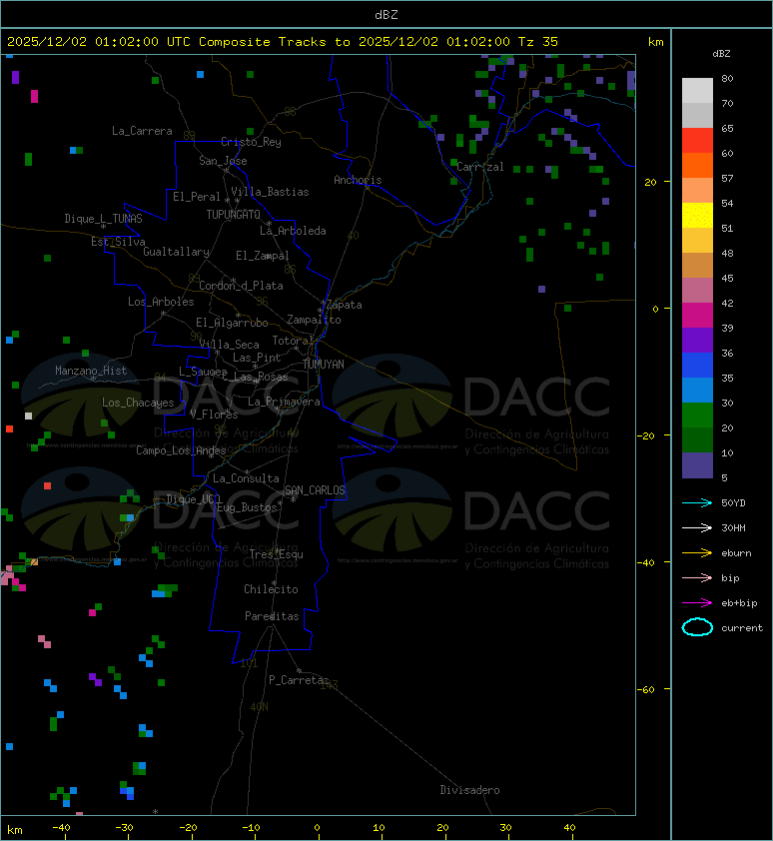Image resolution: width=773 pixels, height=841 pixels.
Task: Select the San_Jose label
Action: click(x=223, y=161)
